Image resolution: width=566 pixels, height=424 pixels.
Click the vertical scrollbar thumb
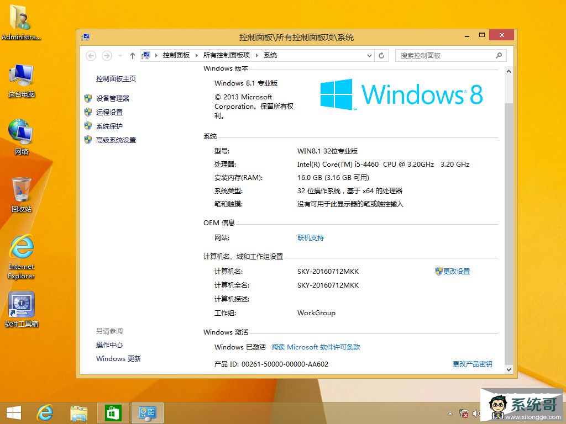509,234
